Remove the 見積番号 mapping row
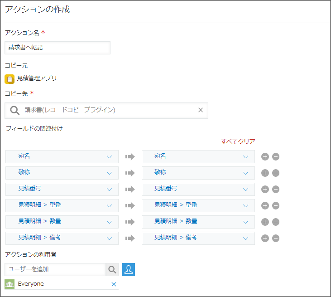The height and width of the screenshot is (297, 331). [275, 190]
